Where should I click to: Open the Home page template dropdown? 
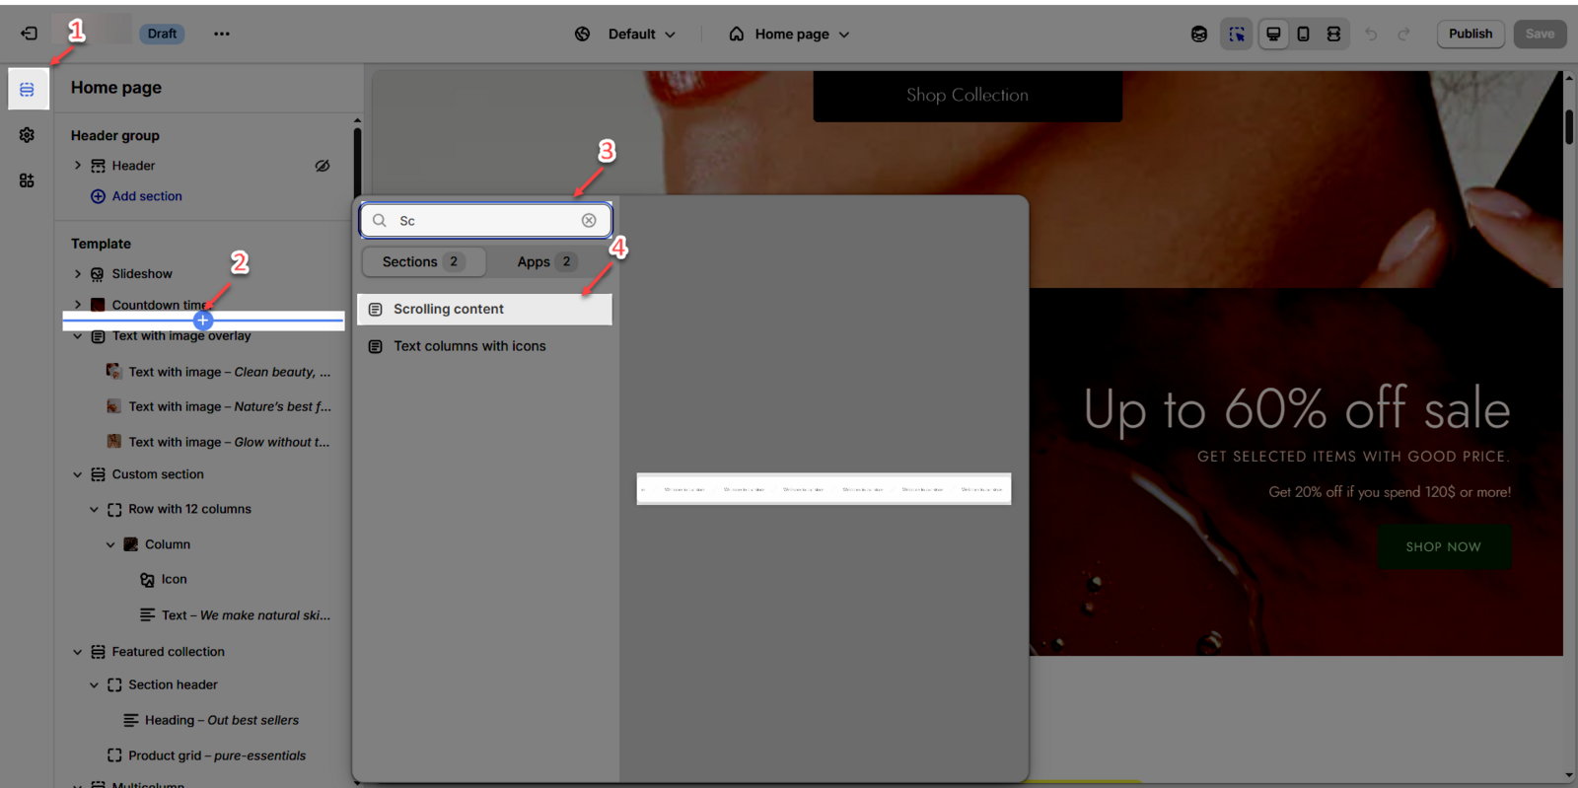click(x=790, y=35)
